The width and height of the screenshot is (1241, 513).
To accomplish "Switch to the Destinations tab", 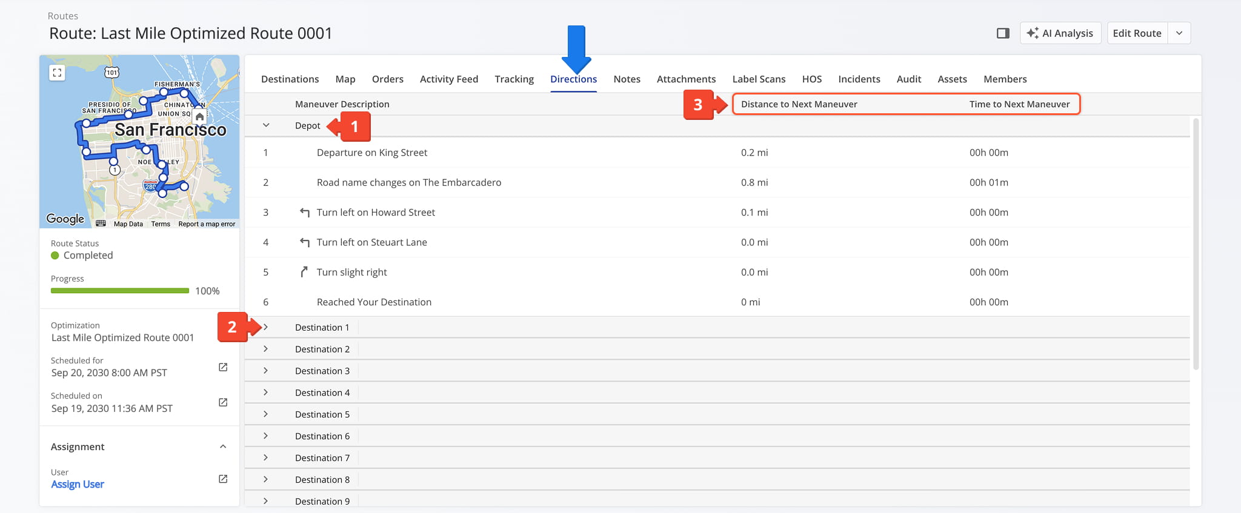I will click(290, 79).
